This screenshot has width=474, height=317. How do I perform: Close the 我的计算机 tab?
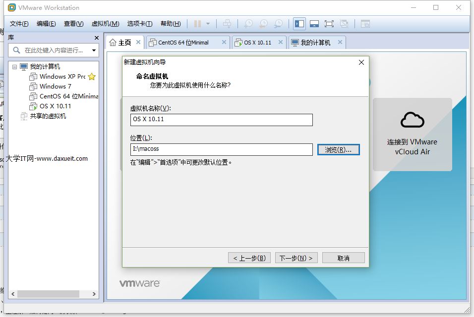pos(340,42)
